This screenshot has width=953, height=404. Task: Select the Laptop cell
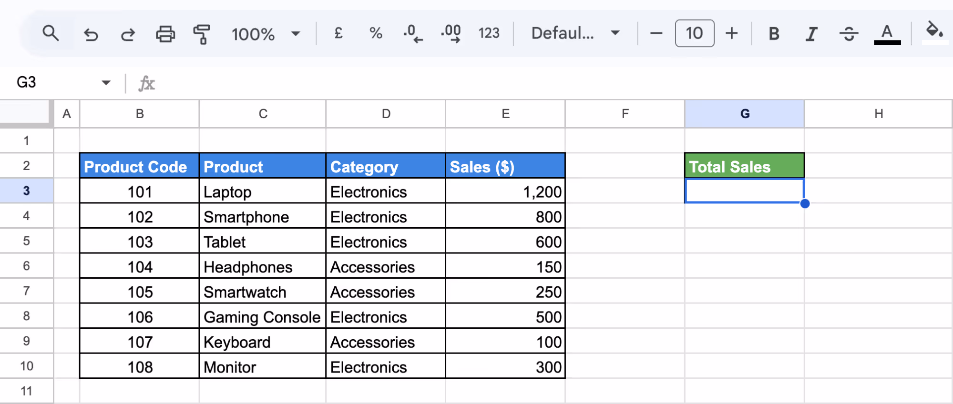coord(263,191)
